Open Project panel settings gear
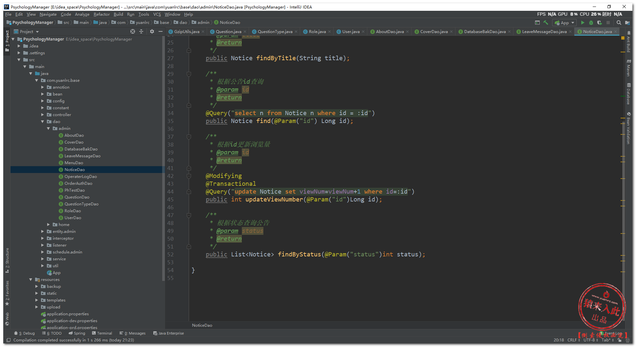 coord(152,31)
